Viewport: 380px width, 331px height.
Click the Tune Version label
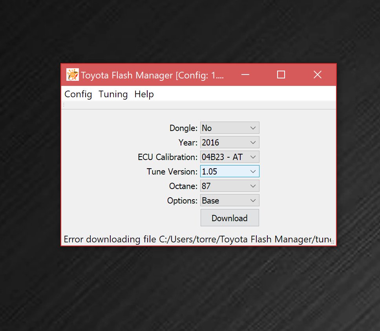coord(172,172)
